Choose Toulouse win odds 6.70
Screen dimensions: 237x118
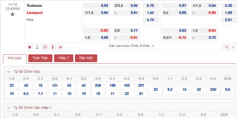[150, 6]
